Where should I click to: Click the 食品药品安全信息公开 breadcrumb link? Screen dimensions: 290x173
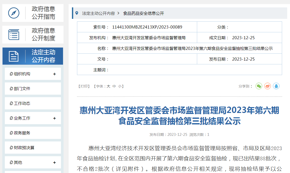pyautogui.click(x=143, y=13)
